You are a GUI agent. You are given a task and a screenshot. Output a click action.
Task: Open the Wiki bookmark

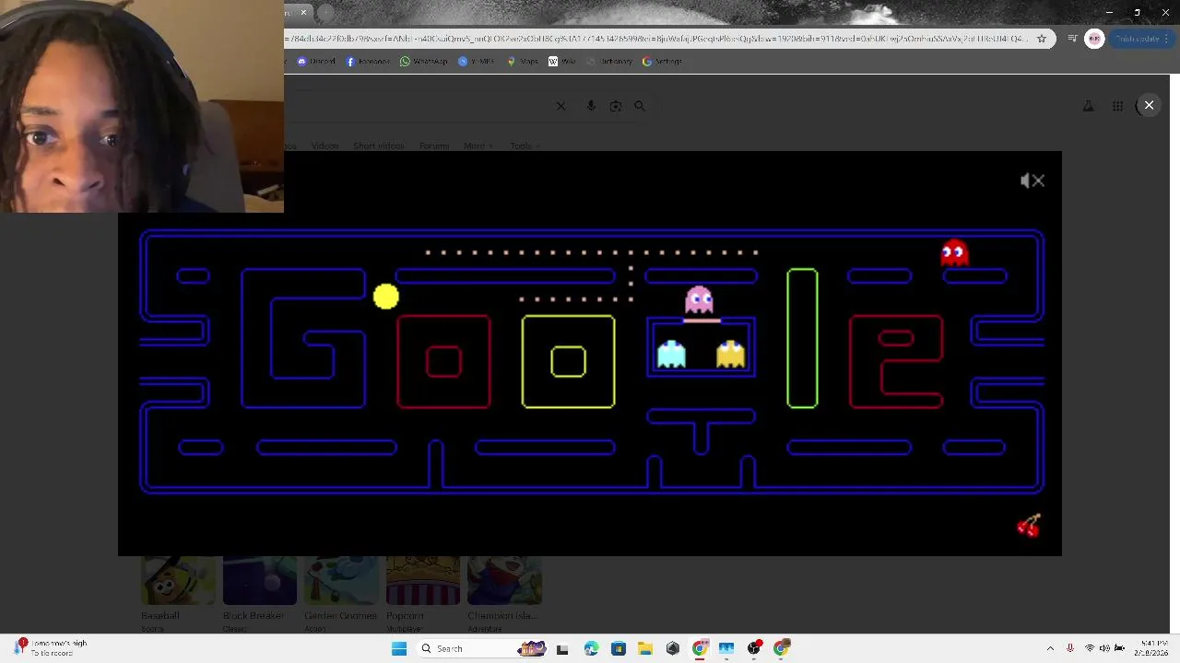[561, 62]
